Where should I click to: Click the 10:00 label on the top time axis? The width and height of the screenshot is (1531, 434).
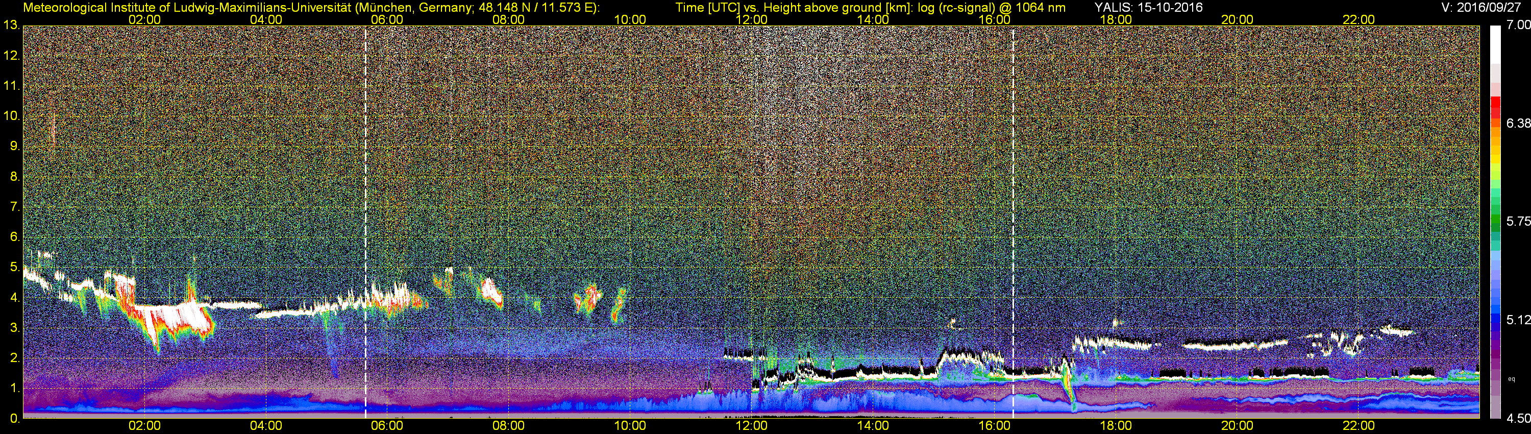tap(630, 19)
